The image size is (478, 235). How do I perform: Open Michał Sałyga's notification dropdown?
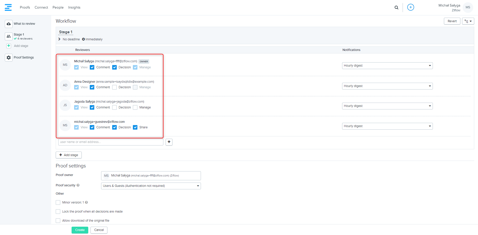click(x=387, y=66)
